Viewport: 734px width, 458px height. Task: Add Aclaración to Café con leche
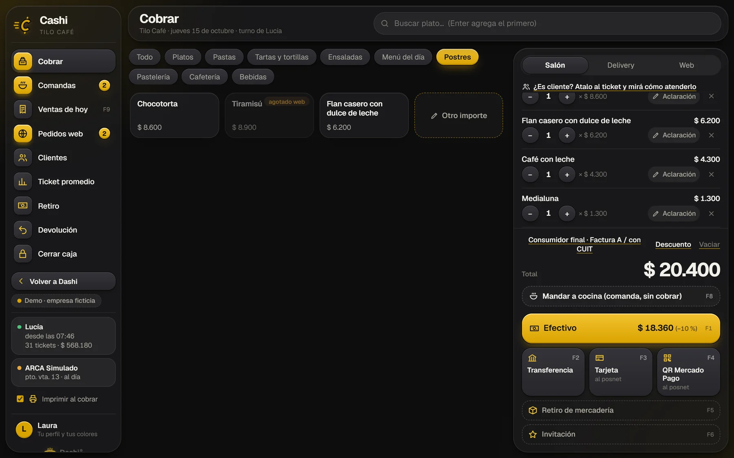pyautogui.click(x=674, y=174)
